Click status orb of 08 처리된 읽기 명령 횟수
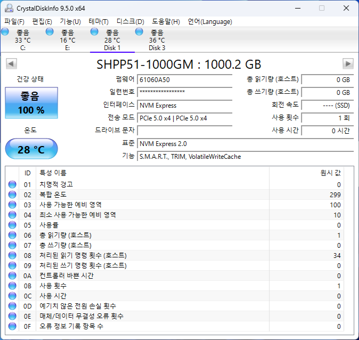The height and width of the screenshot is (340, 359). point(12,255)
